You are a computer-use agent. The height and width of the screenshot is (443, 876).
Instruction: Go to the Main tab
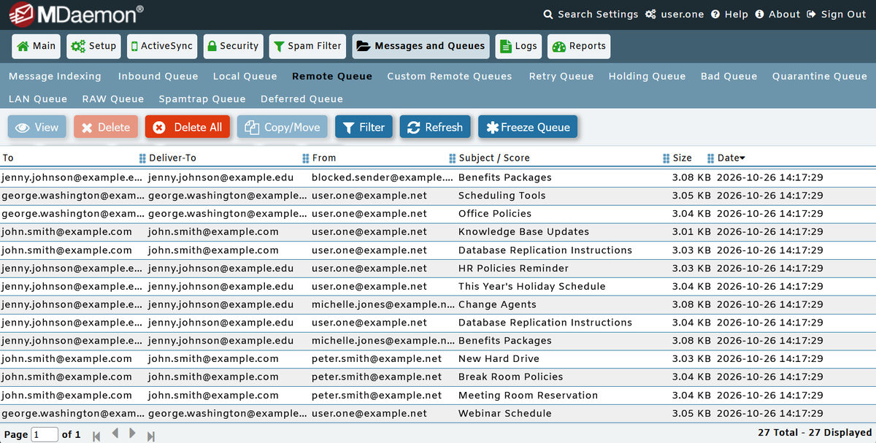[36, 46]
